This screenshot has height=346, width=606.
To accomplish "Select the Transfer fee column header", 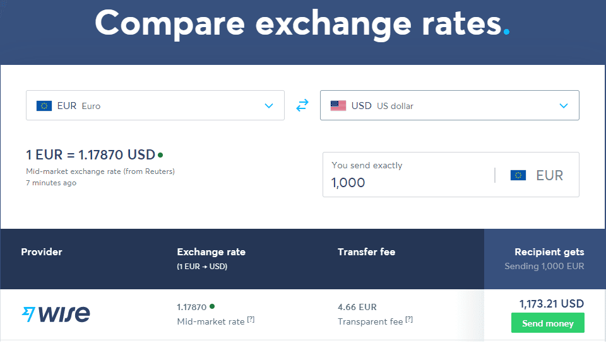I will (366, 252).
